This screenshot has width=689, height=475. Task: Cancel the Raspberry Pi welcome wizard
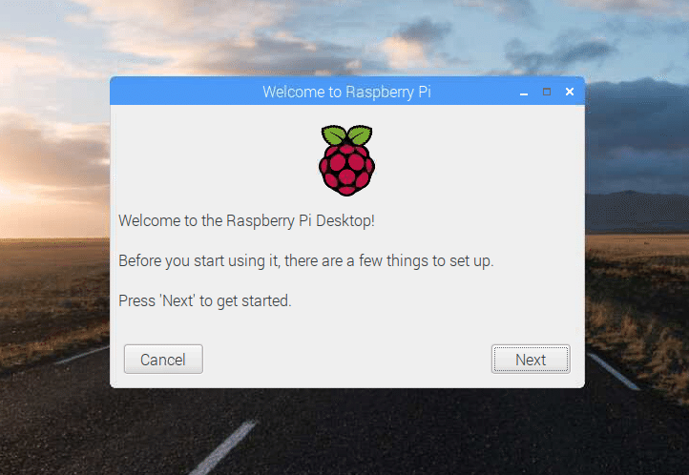(163, 359)
